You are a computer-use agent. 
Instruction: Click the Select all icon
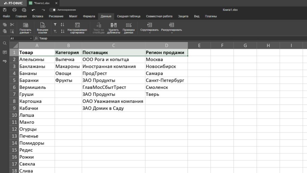point(12,31)
